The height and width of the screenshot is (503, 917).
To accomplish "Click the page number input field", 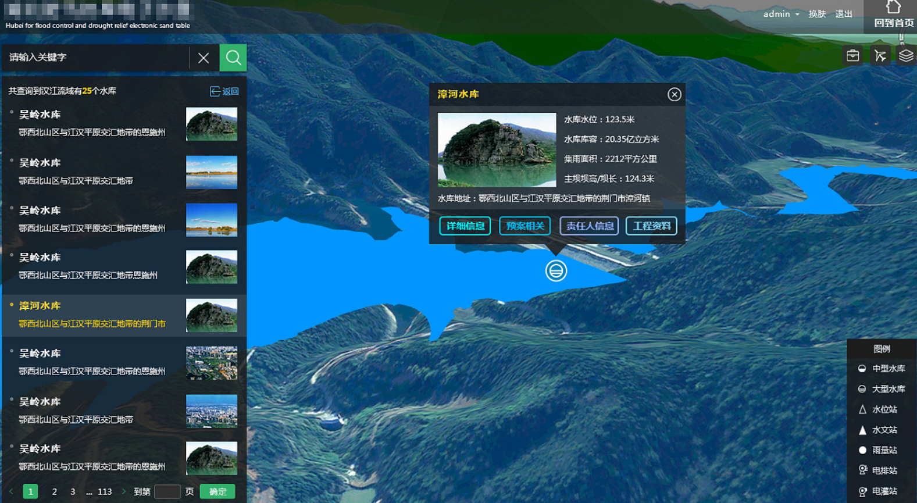I will pyautogui.click(x=167, y=491).
